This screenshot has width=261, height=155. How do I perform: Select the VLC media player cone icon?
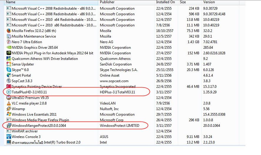click(9, 103)
